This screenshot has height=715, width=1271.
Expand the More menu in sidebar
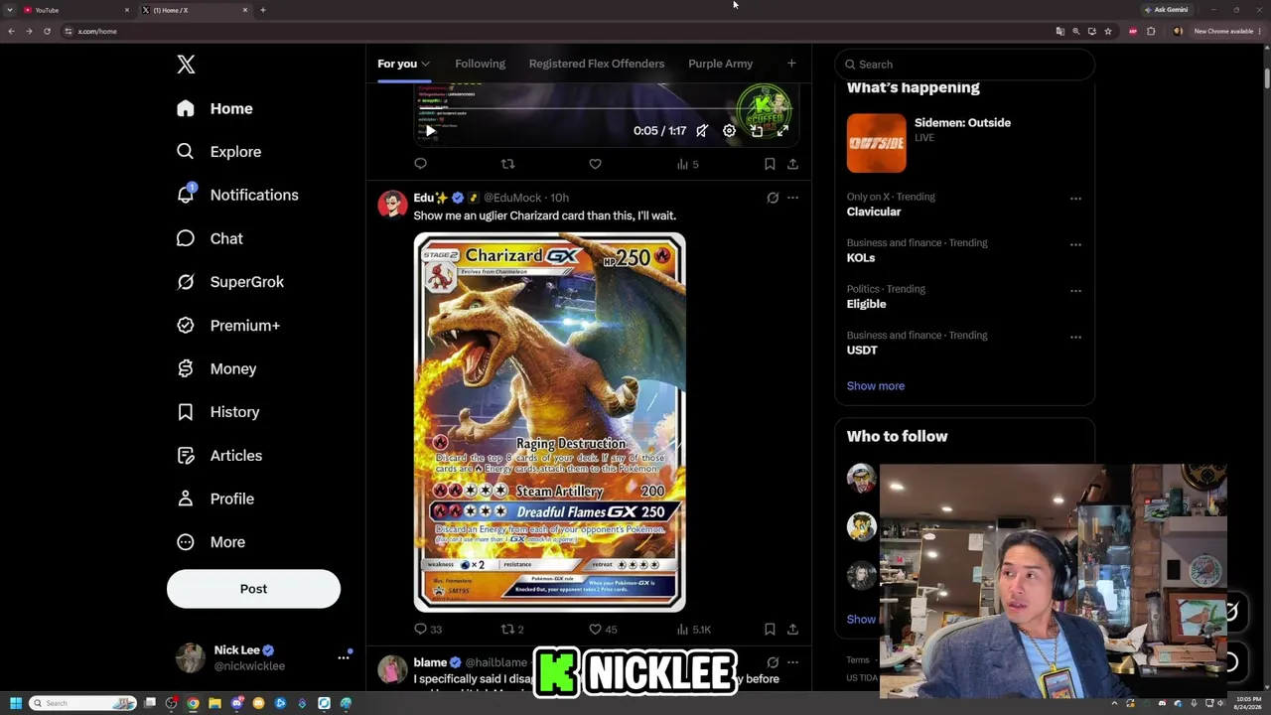coord(211,542)
